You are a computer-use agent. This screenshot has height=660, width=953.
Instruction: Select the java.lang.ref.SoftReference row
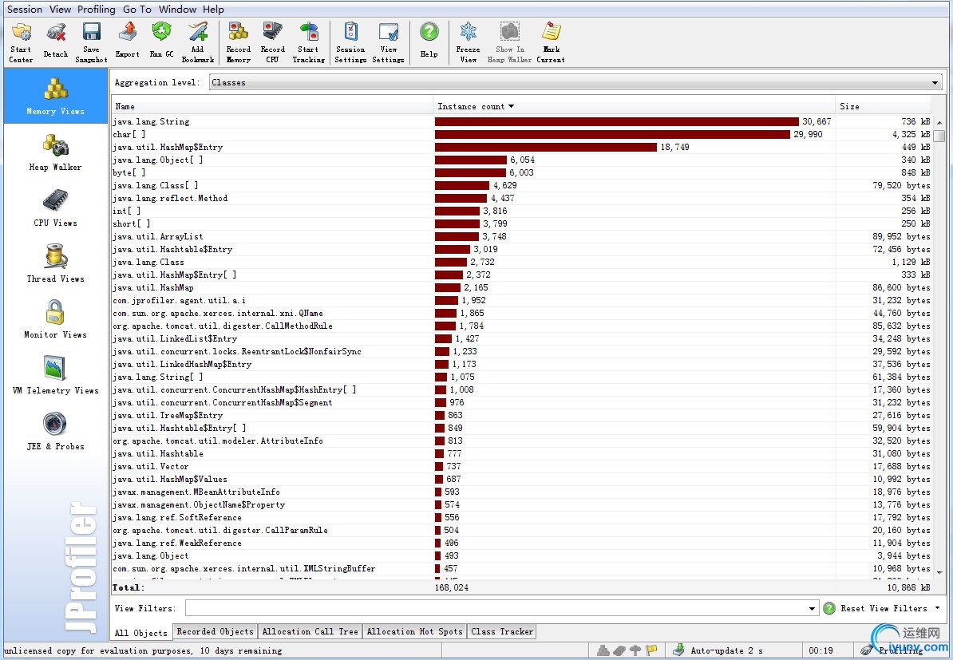pos(521,517)
